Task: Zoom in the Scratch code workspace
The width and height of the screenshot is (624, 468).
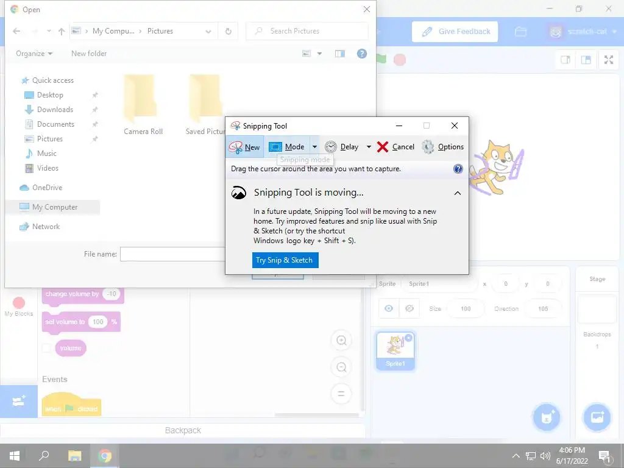Action: click(341, 341)
